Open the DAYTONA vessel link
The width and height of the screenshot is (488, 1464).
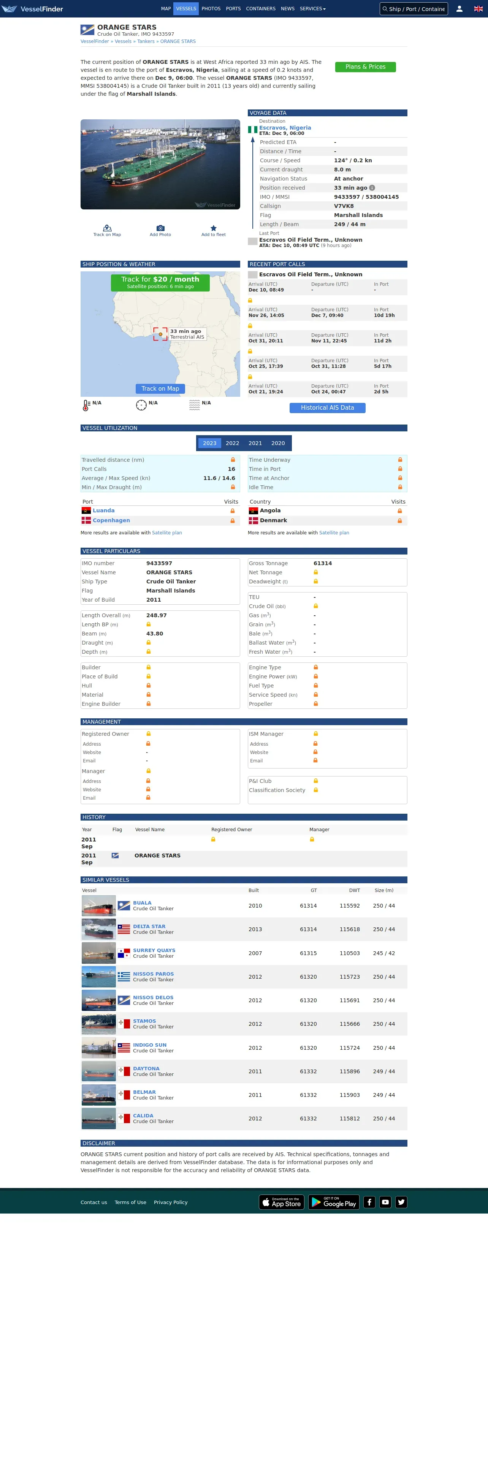click(x=146, y=1068)
